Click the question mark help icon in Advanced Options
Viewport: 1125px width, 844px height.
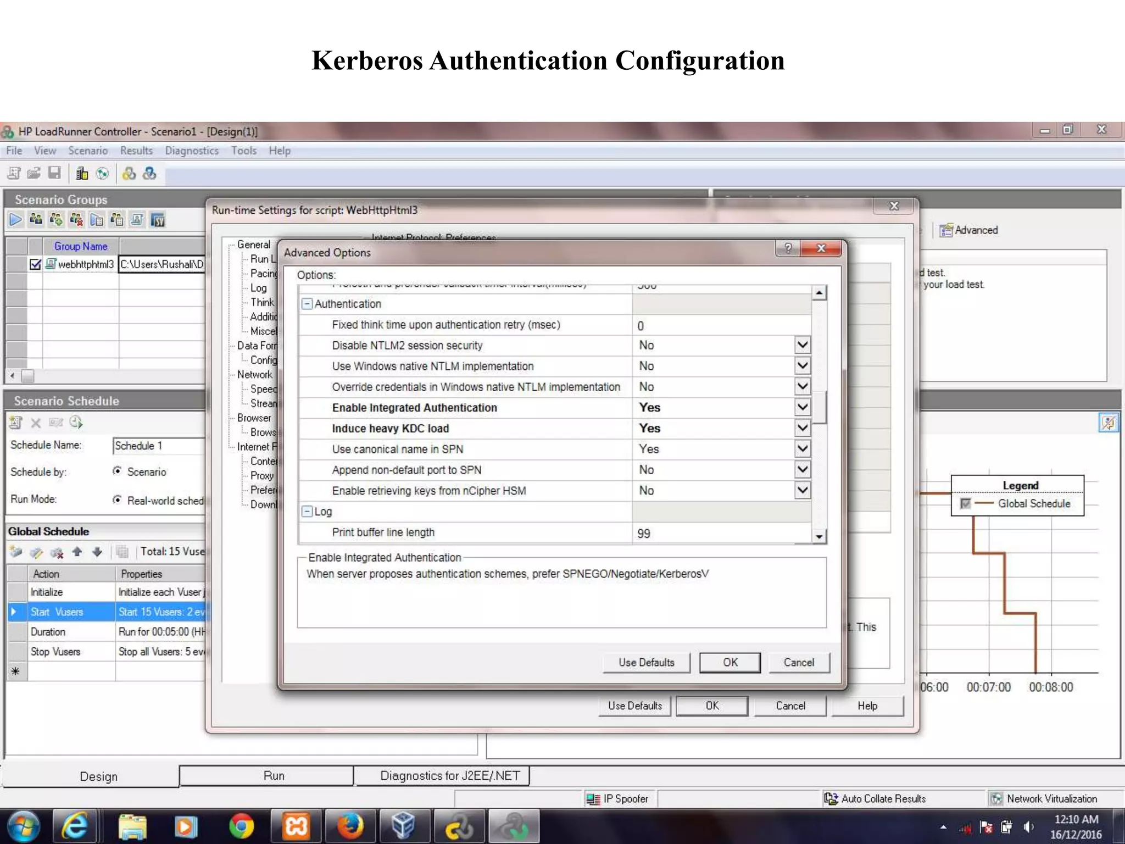click(x=788, y=248)
